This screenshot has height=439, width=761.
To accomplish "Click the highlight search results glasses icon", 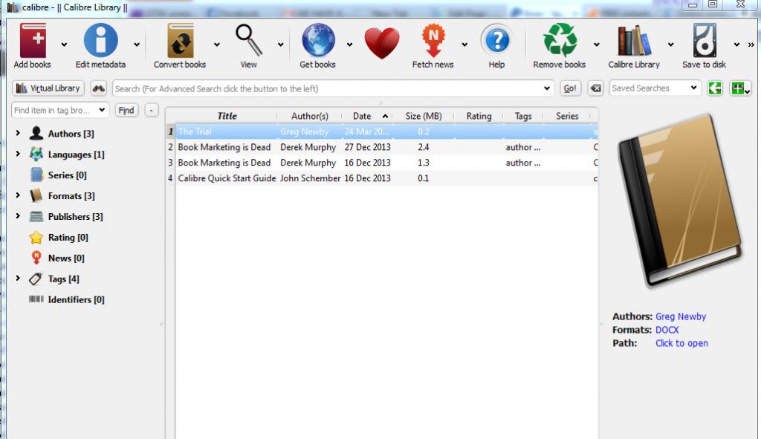I will [x=97, y=88].
